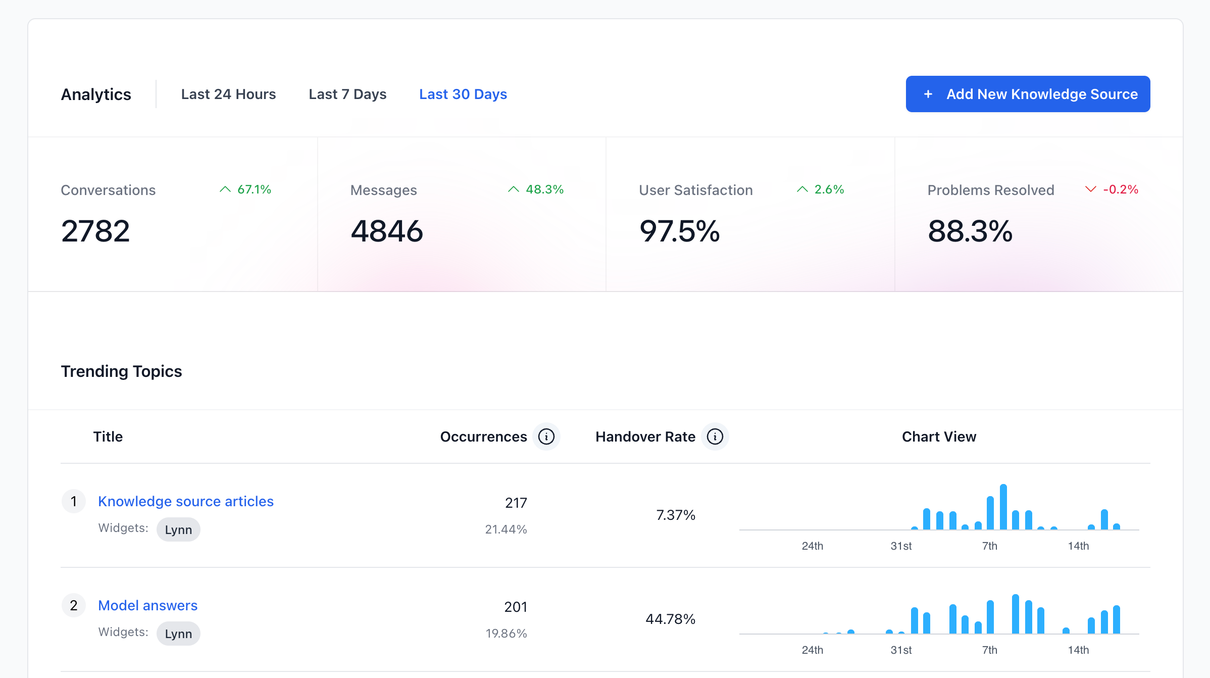Open the Last 30 Days tab
The height and width of the screenshot is (678, 1210).
[x=463, y=94]
